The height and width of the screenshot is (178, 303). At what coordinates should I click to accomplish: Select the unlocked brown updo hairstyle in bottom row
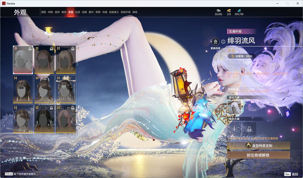coord(23,119)
